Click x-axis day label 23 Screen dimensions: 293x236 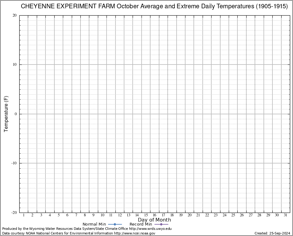tap(216, 215)
